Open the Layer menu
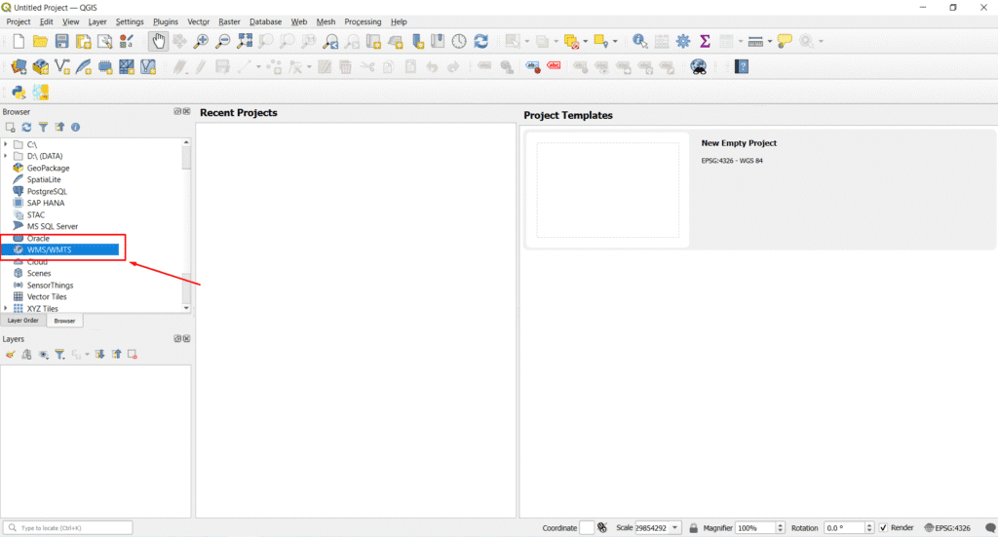The image size is (998, 537). click(x=97, y=21)
